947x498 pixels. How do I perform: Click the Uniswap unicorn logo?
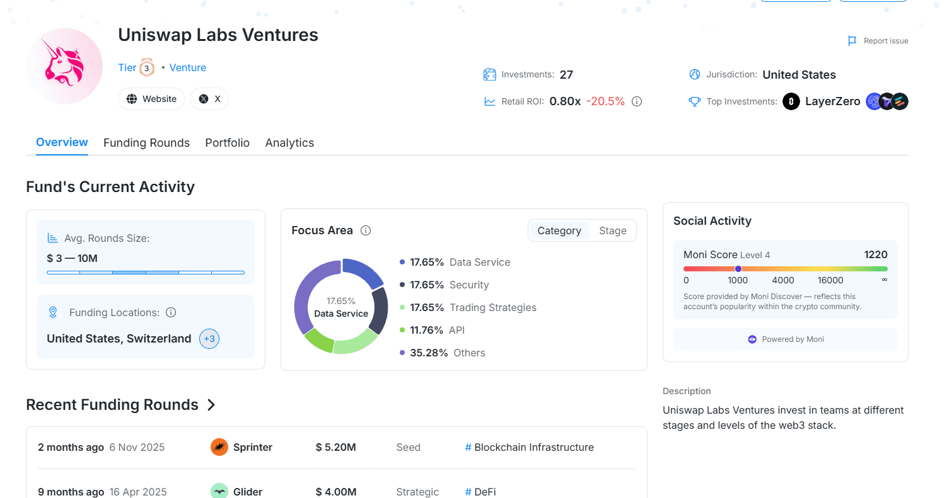[x=64, y=66]
